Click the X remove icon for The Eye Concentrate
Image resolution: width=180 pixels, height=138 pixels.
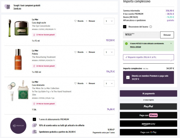[87, 21]
